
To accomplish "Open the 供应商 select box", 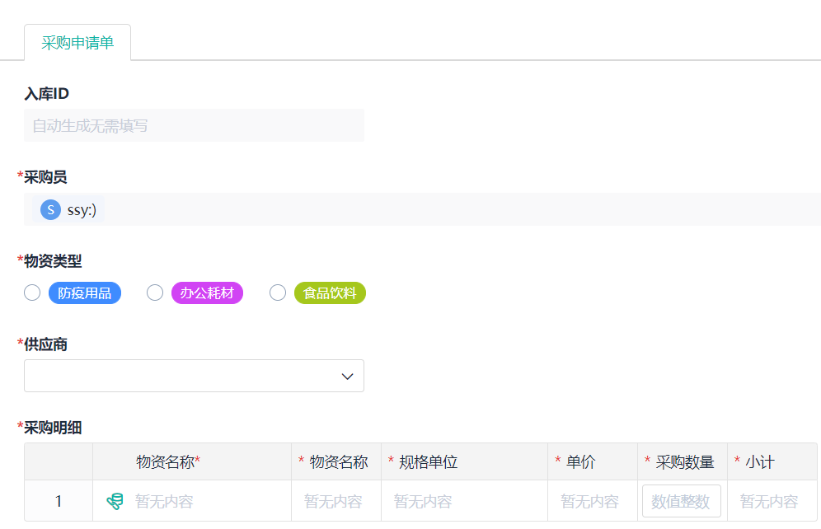I will [x=181, y=377].
